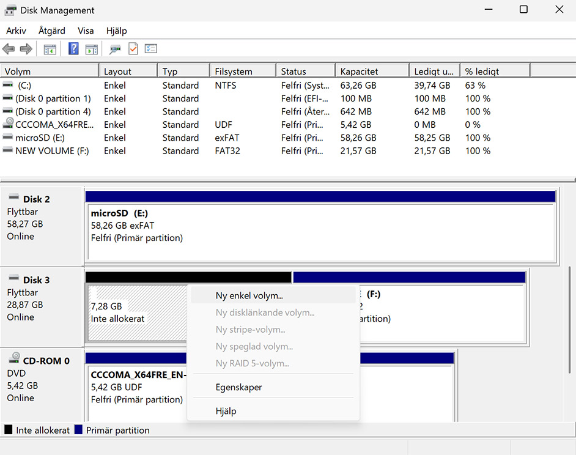Go forward using the toolbar Forward arrow
The image size is (576, 455).
point(26,48)
